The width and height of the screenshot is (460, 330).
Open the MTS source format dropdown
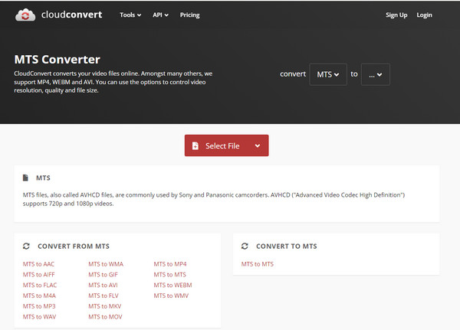(328, 74)
